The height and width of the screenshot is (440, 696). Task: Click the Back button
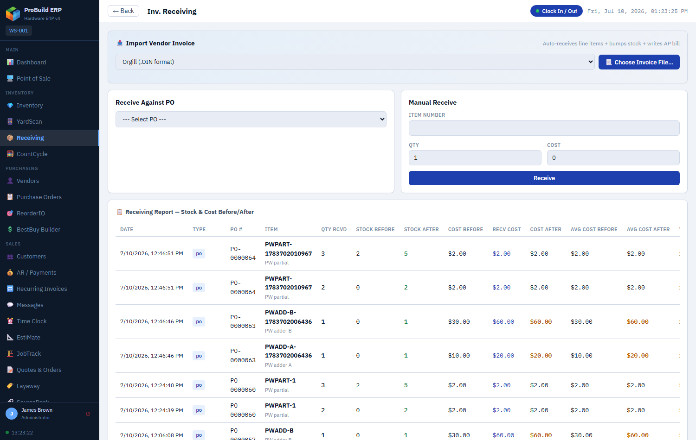coord(123,11)
